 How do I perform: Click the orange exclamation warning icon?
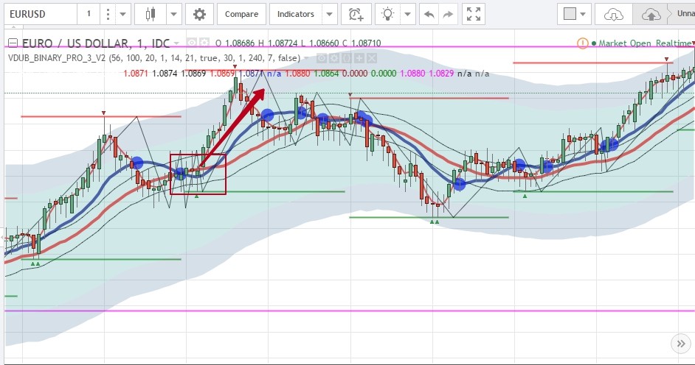tap(582, 43)
